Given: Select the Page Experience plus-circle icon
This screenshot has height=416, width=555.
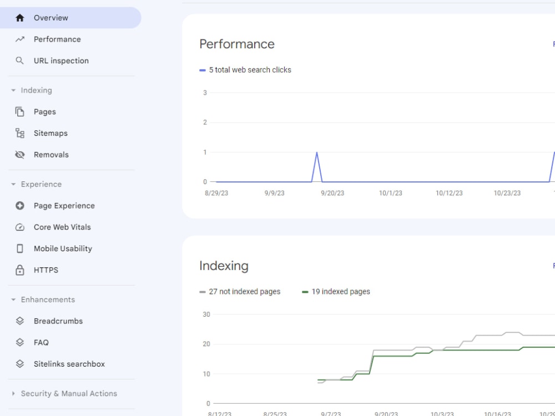Looking at the screenshot, I should [x=20, y=206].
